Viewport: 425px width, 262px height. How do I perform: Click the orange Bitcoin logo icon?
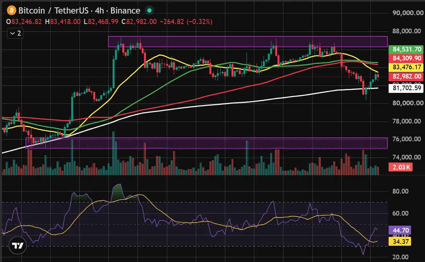pos(11,10)
